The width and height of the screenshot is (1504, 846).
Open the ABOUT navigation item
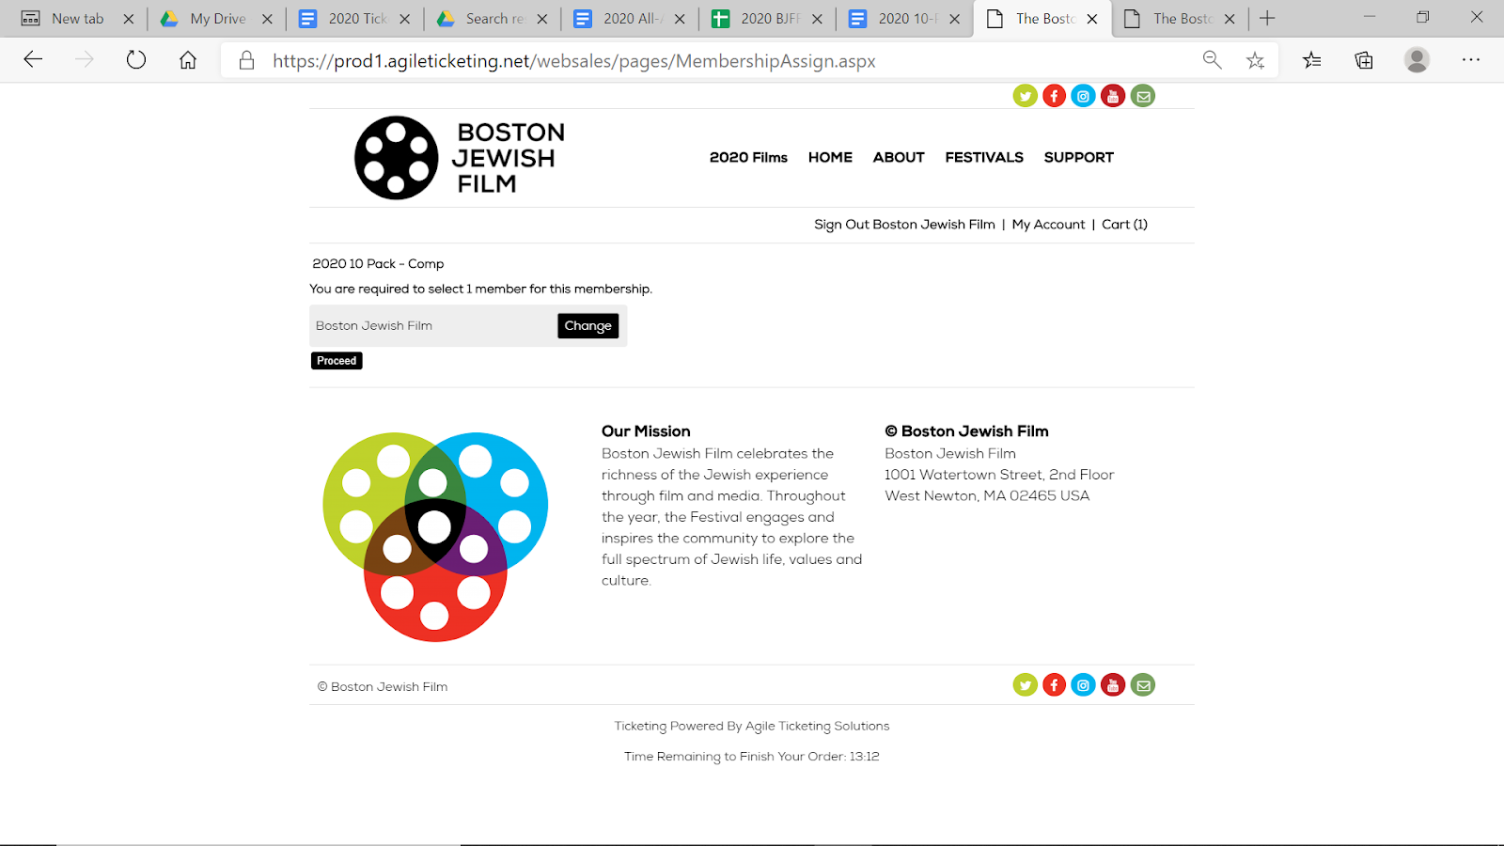point(899,157)
